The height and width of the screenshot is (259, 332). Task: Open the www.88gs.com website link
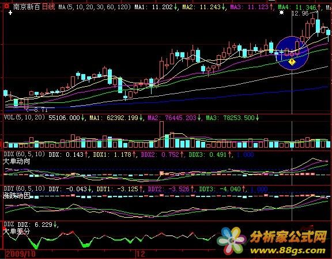[x=288, y=250]
